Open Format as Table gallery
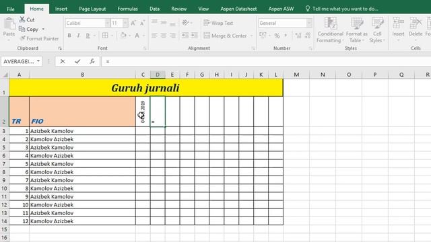The height and width of the screenshot is (242, 431). [x=357, y=30]
